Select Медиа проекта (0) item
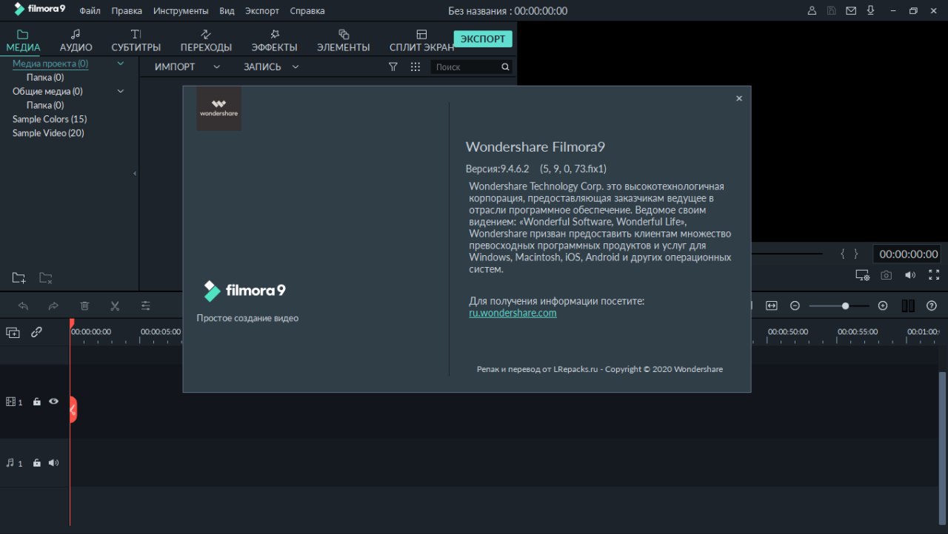948x534 pixels. point(50,64)
